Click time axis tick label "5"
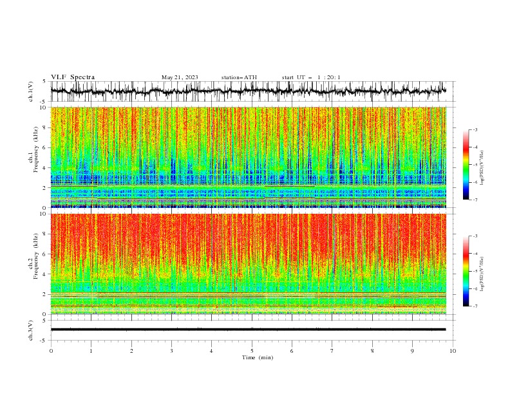 click(252, 351)
